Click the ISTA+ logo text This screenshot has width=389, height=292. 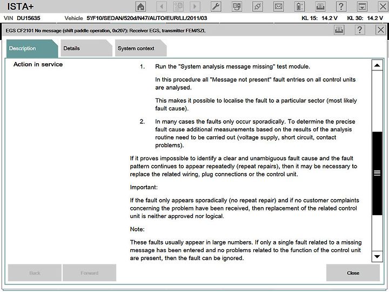(21, 6)
